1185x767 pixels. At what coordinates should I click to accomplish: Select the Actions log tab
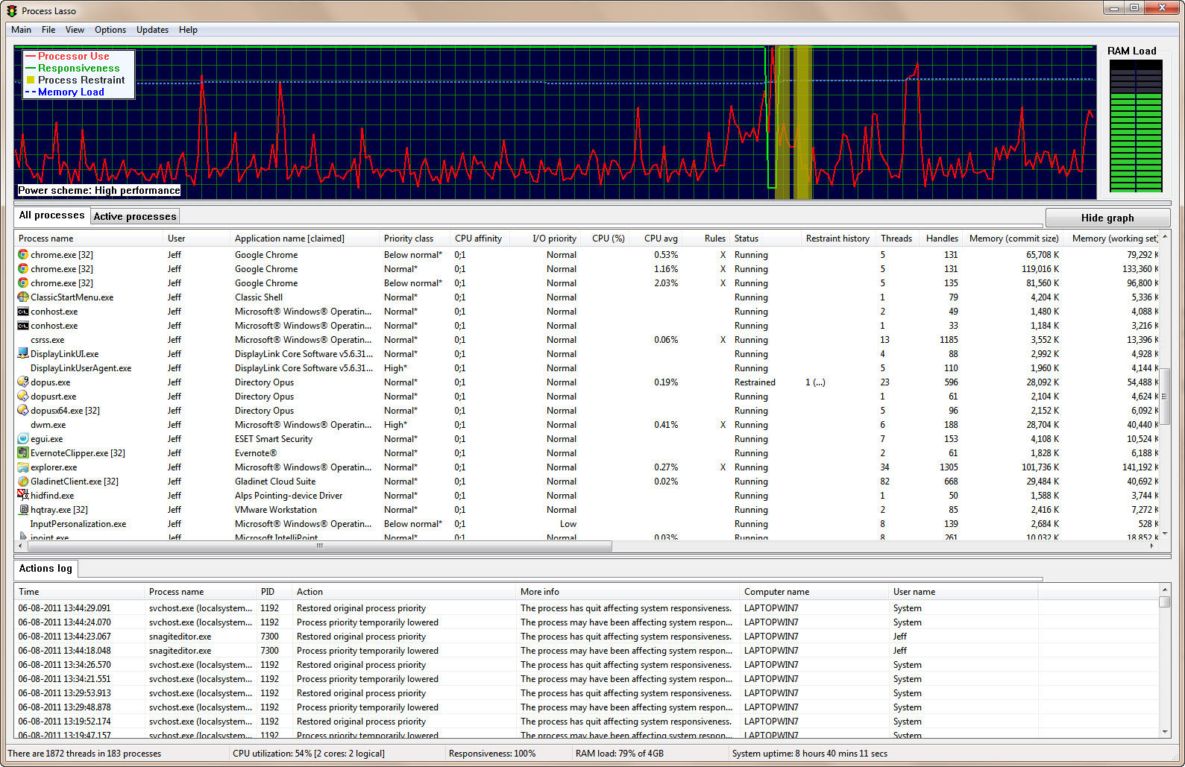(45, 568)
